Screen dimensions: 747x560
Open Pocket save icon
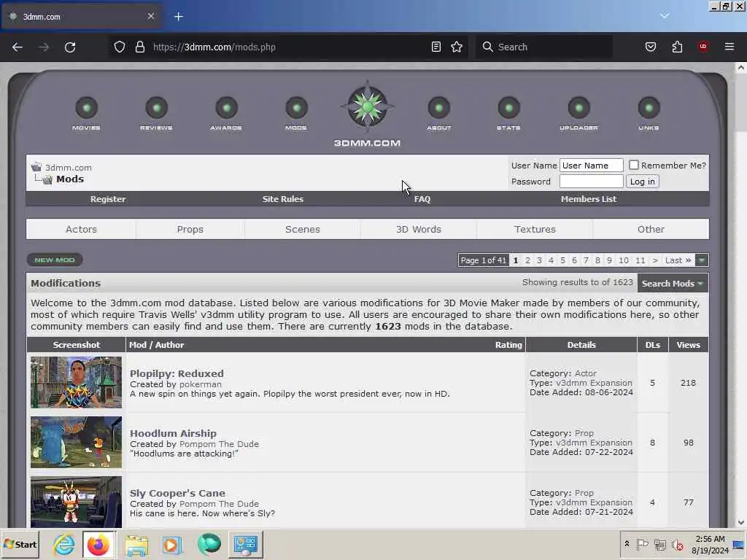pos(650,47)
